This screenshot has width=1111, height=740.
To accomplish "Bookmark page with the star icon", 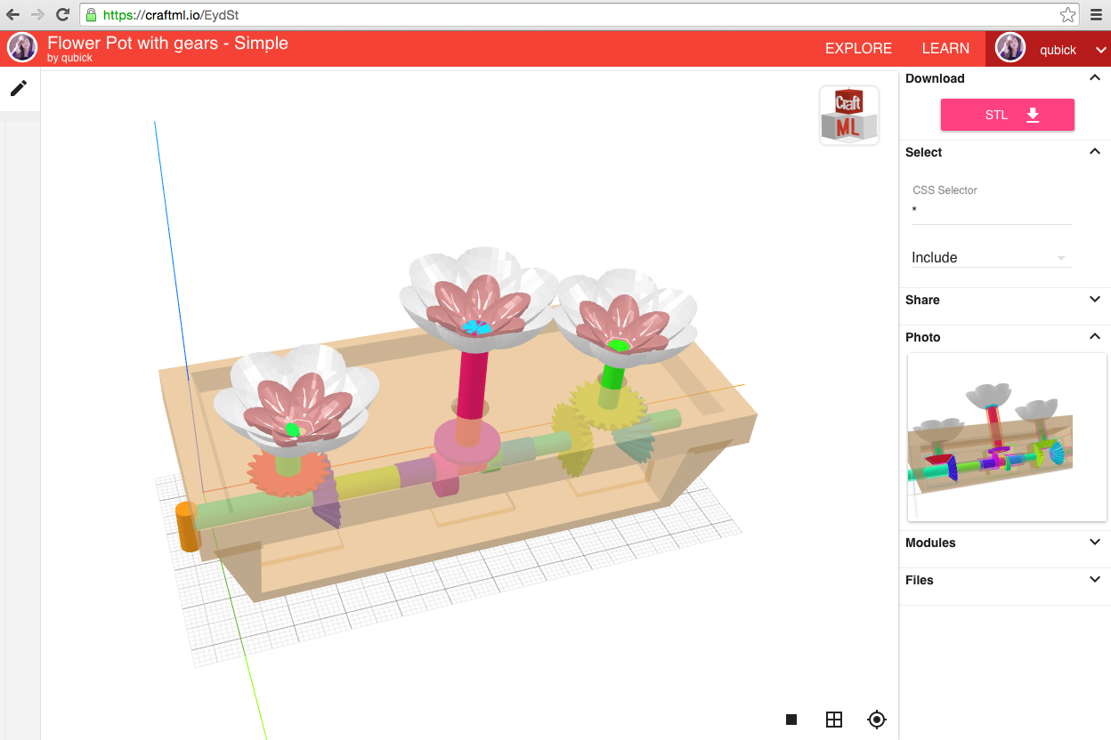I will pyautogui.click(x=1067, y=15).
